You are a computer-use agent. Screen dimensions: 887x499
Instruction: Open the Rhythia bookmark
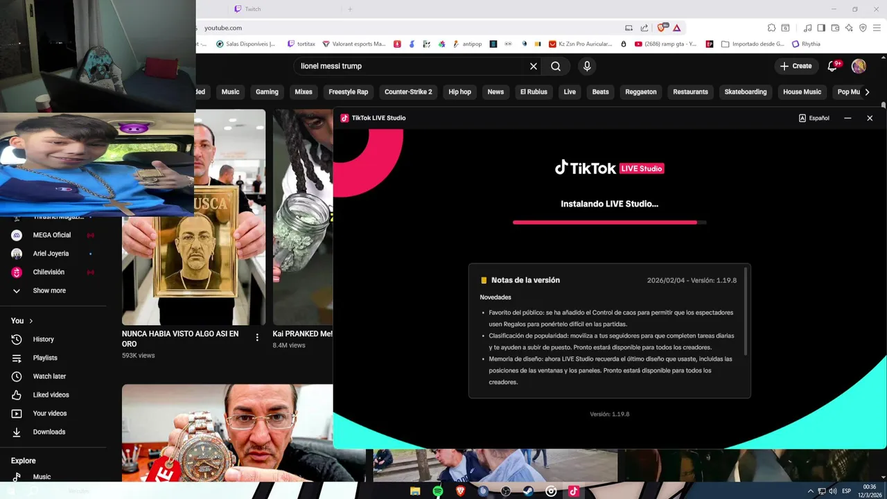(x=806, y=44)
